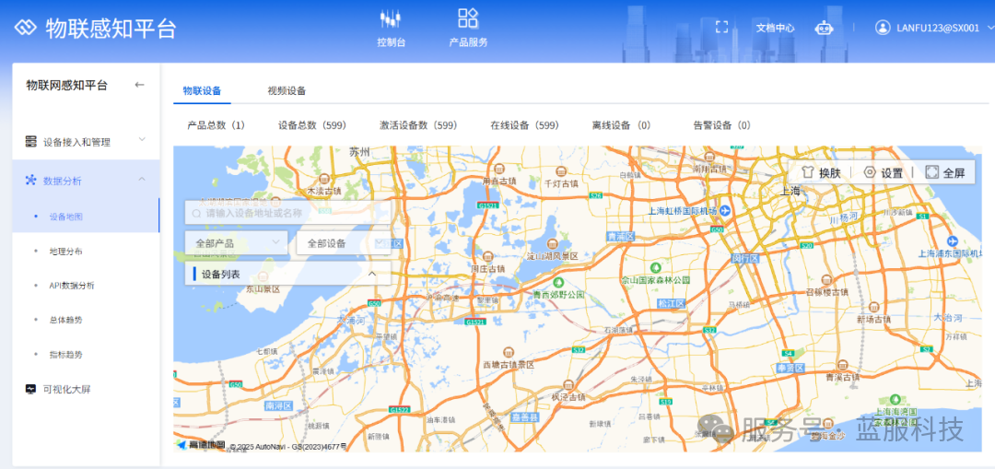
Task: Click 激活设备数（599）statistic
Action: click(x=418, y=125)
